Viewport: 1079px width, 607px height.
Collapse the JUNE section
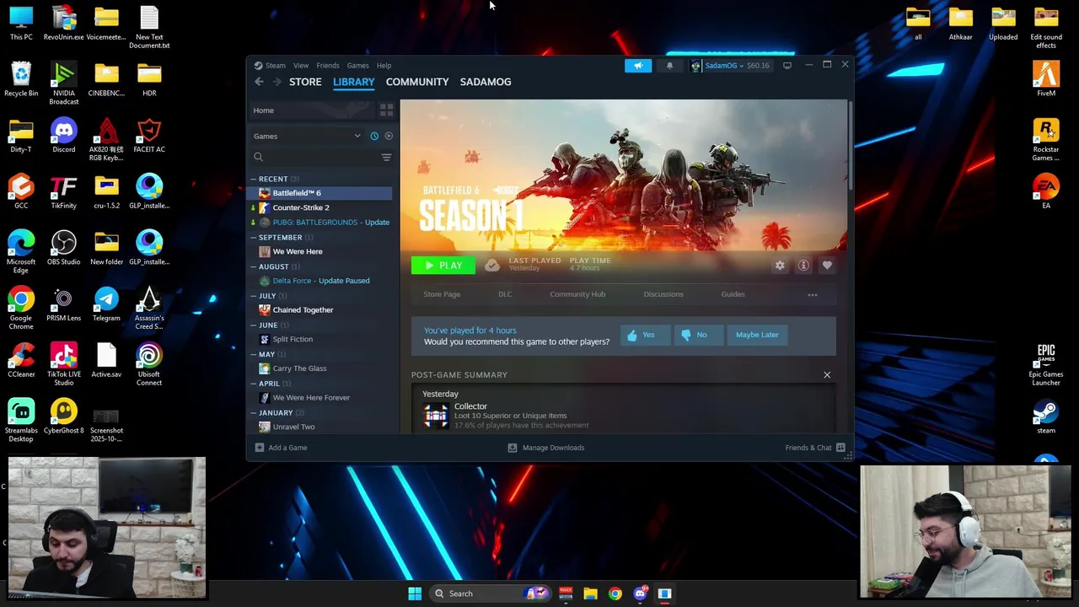253,325
